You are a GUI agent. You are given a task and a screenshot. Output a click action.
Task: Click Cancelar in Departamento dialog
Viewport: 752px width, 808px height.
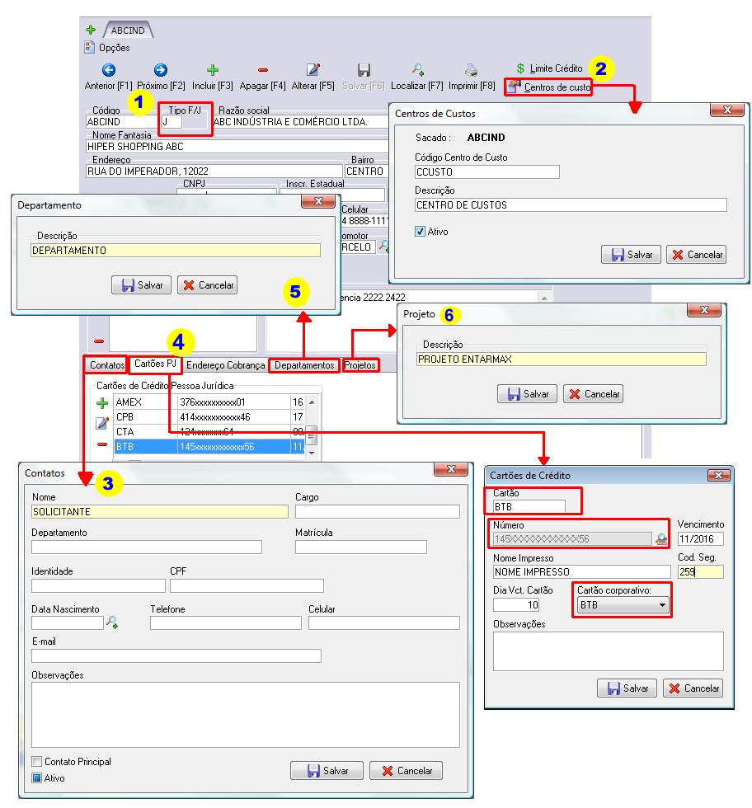coord(207,285)
